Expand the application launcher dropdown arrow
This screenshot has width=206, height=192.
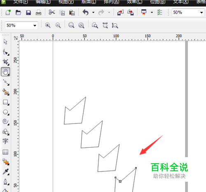(152, 13)
